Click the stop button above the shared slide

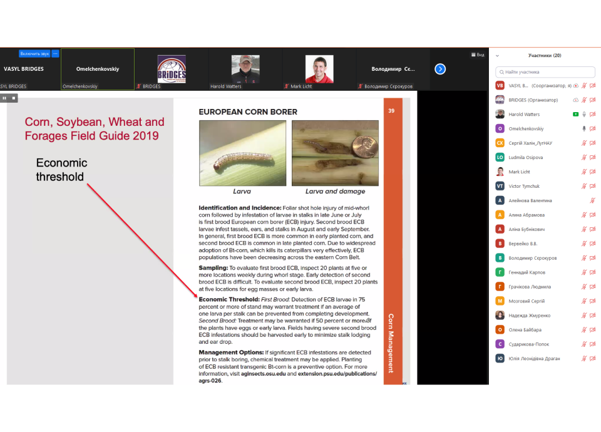coord(14,98)
